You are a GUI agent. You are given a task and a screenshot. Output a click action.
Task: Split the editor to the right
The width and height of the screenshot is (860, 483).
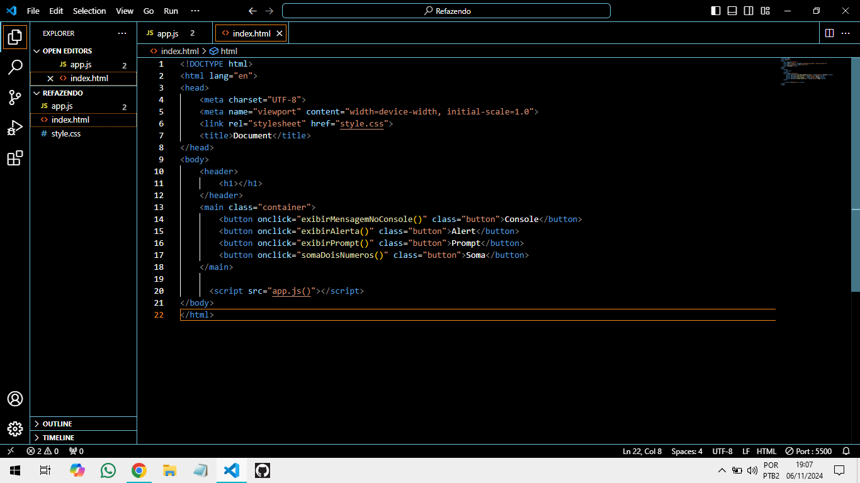[x=829, y=33]
